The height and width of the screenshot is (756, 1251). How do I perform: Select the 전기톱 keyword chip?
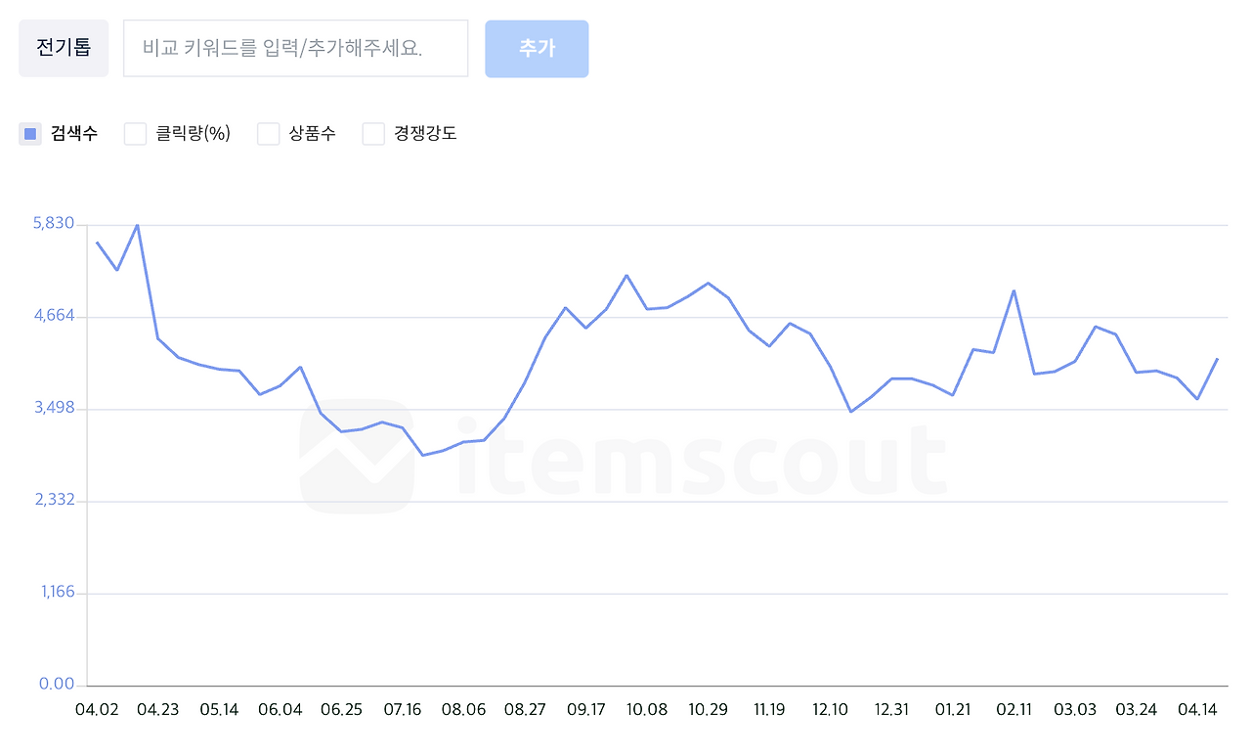coord(63,47)
